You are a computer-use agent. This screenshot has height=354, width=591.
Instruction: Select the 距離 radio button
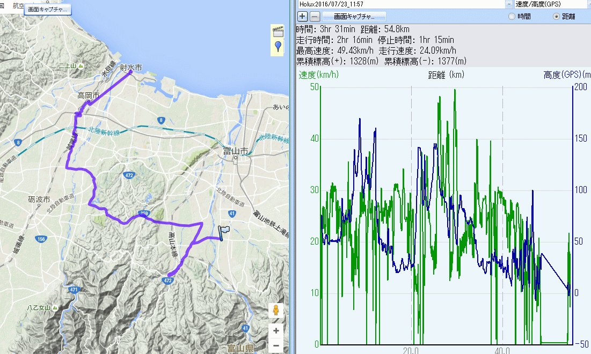tap(556, 17)
